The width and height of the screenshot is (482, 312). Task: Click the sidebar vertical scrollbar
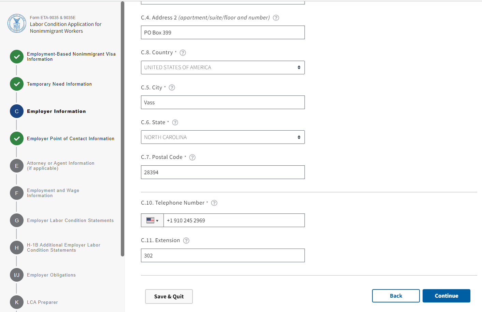pos(123,129)
